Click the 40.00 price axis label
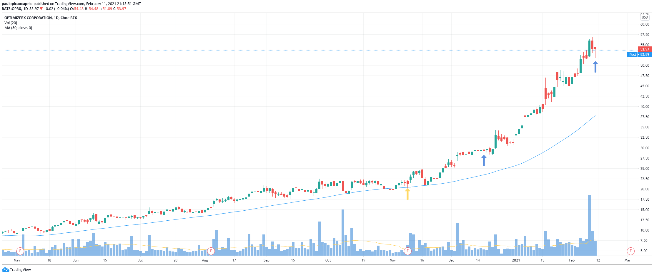This screenshot has height=275, width=654. pos(645,107)
